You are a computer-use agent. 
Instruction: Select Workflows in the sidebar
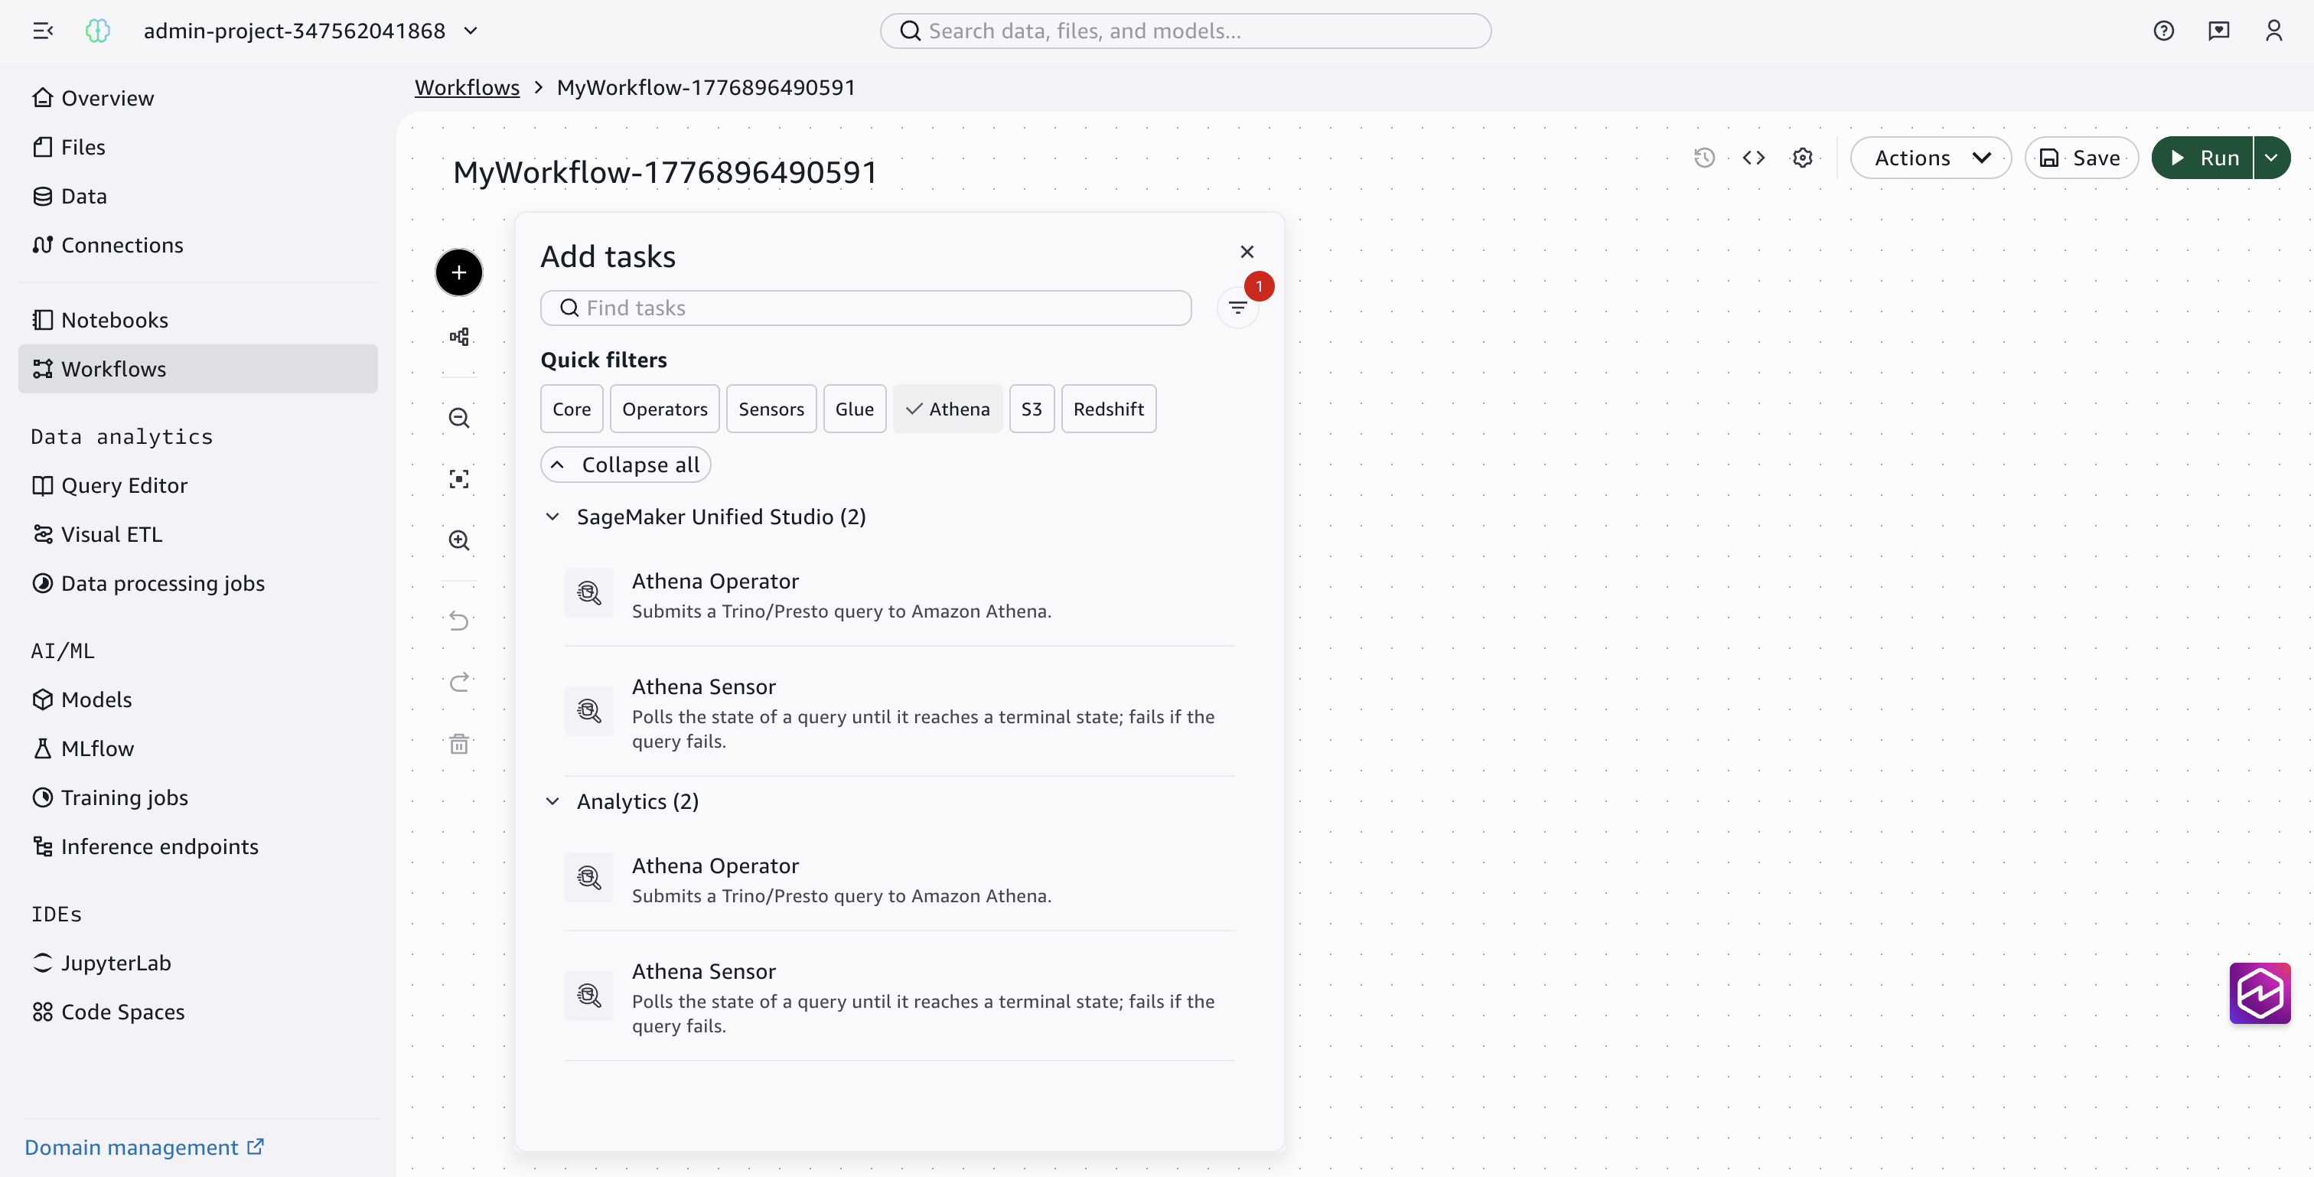click(197, 368)
